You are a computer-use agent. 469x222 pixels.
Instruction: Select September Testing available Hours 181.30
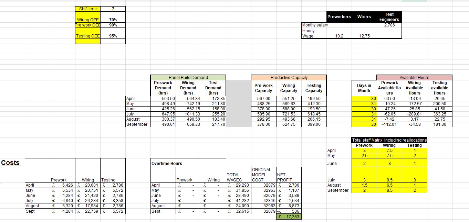[439, 124]
